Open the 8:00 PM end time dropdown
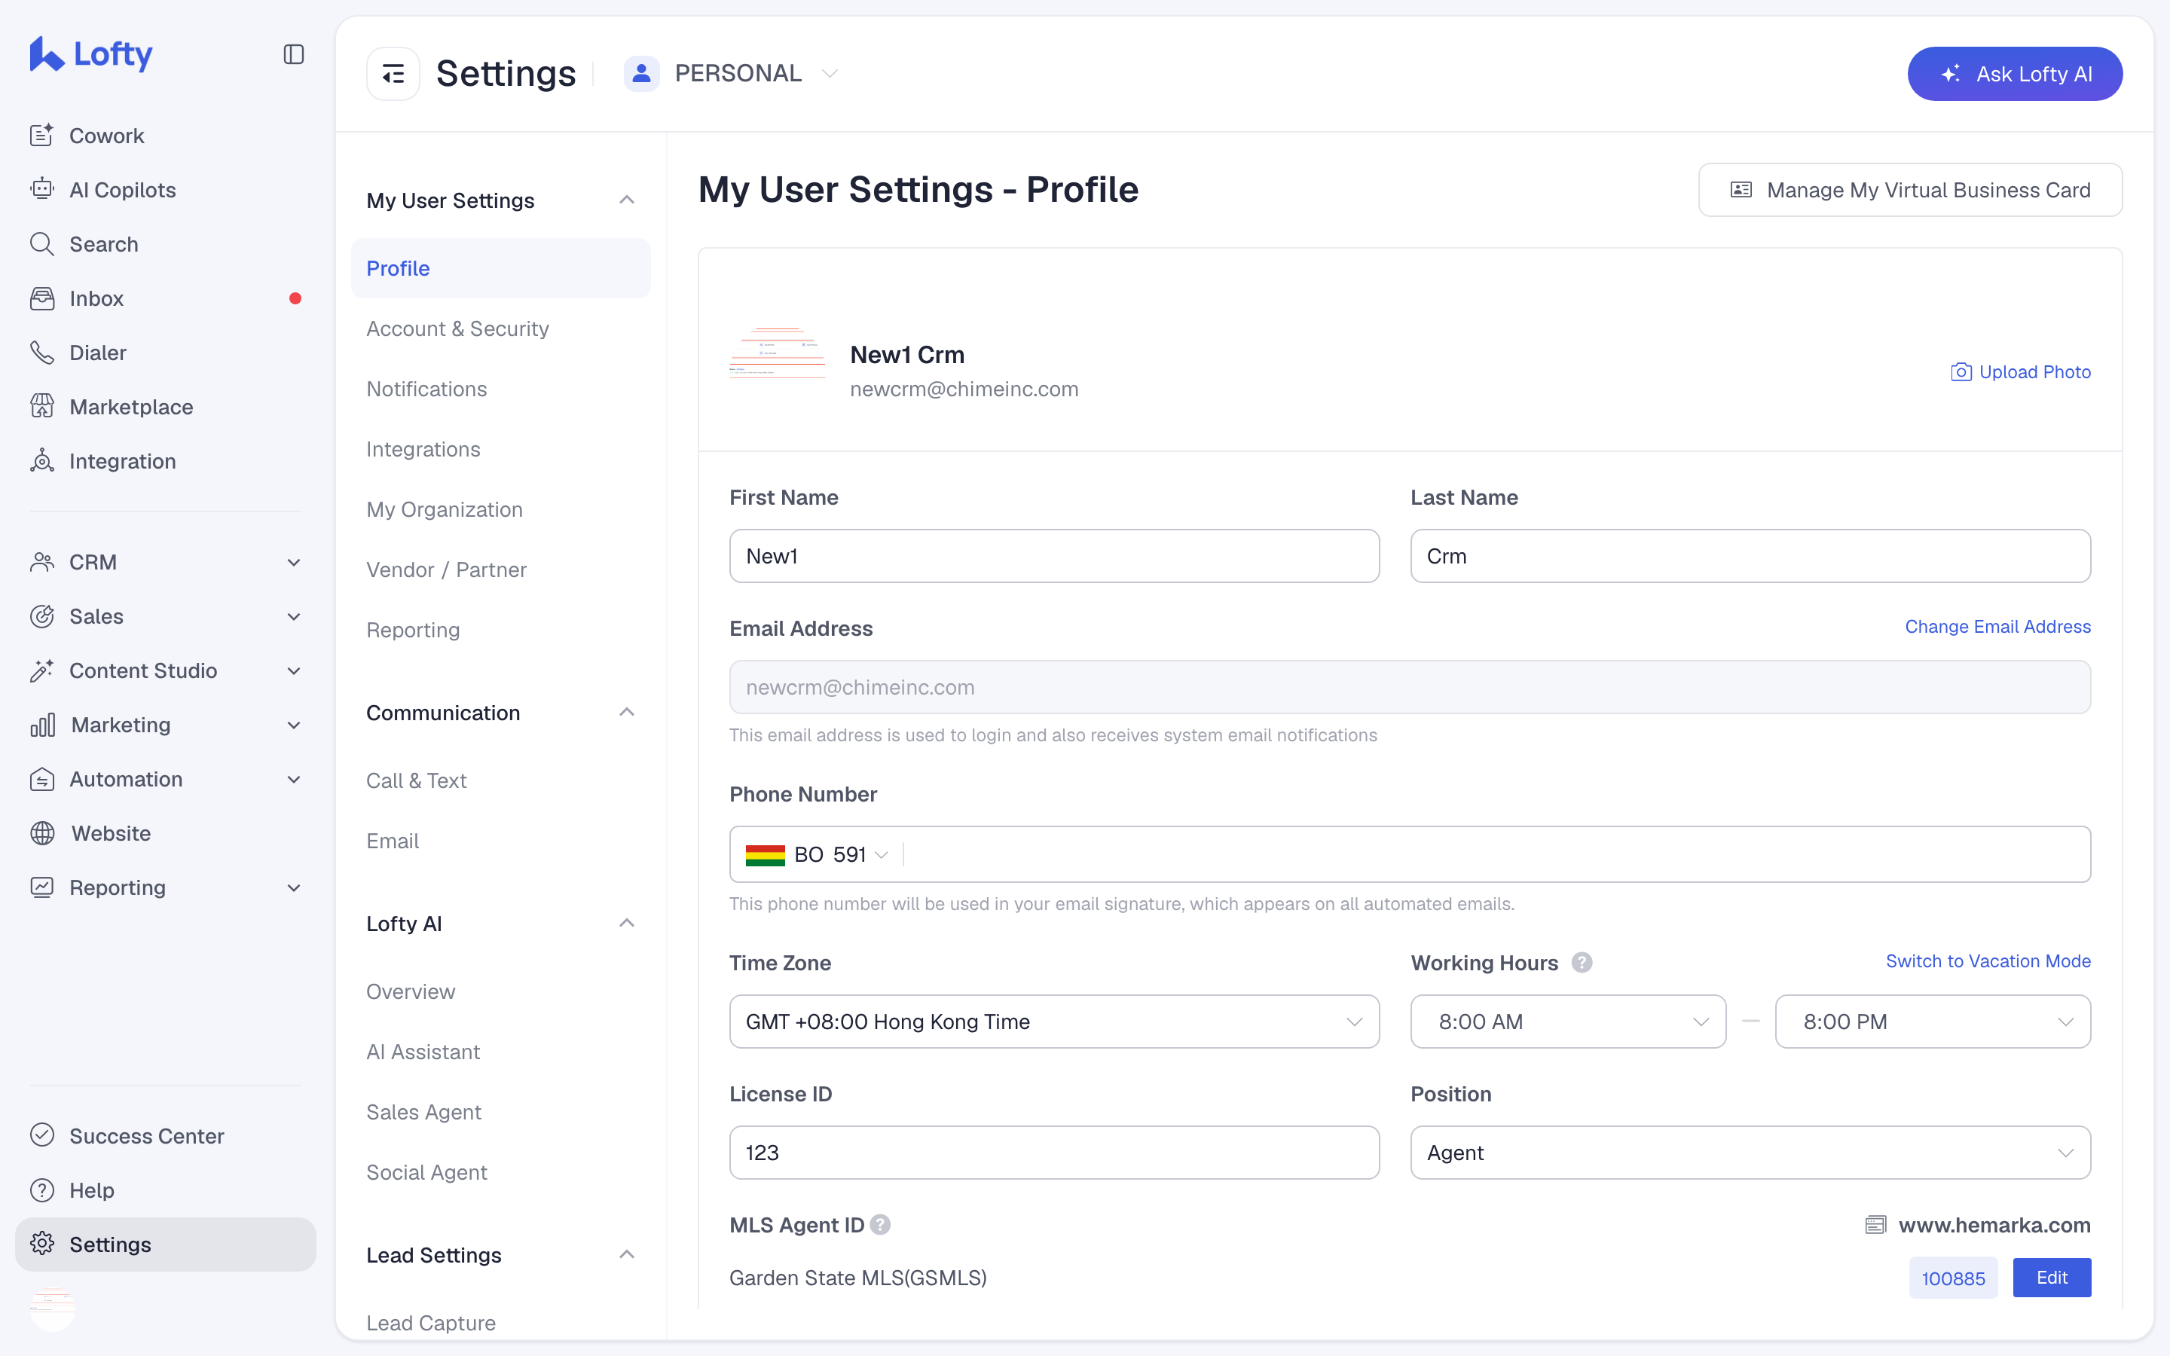Screen dimensions: 2170x1356 1933,1022
